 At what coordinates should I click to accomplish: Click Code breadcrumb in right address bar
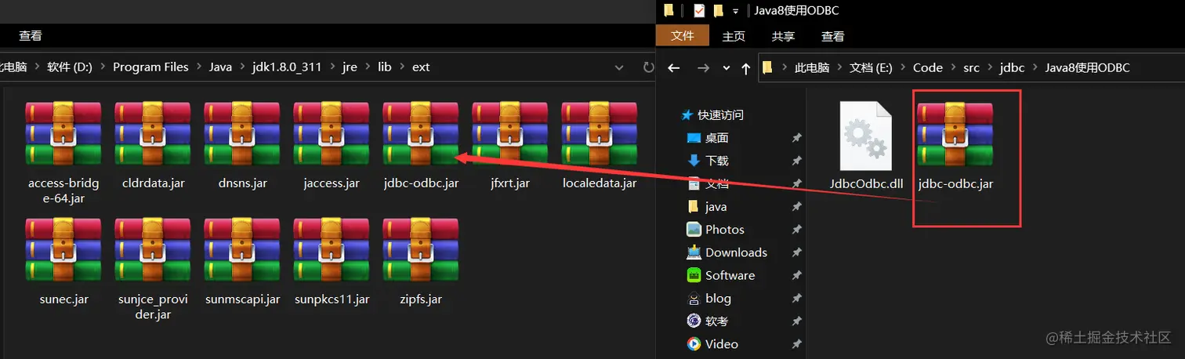point(928,68)
